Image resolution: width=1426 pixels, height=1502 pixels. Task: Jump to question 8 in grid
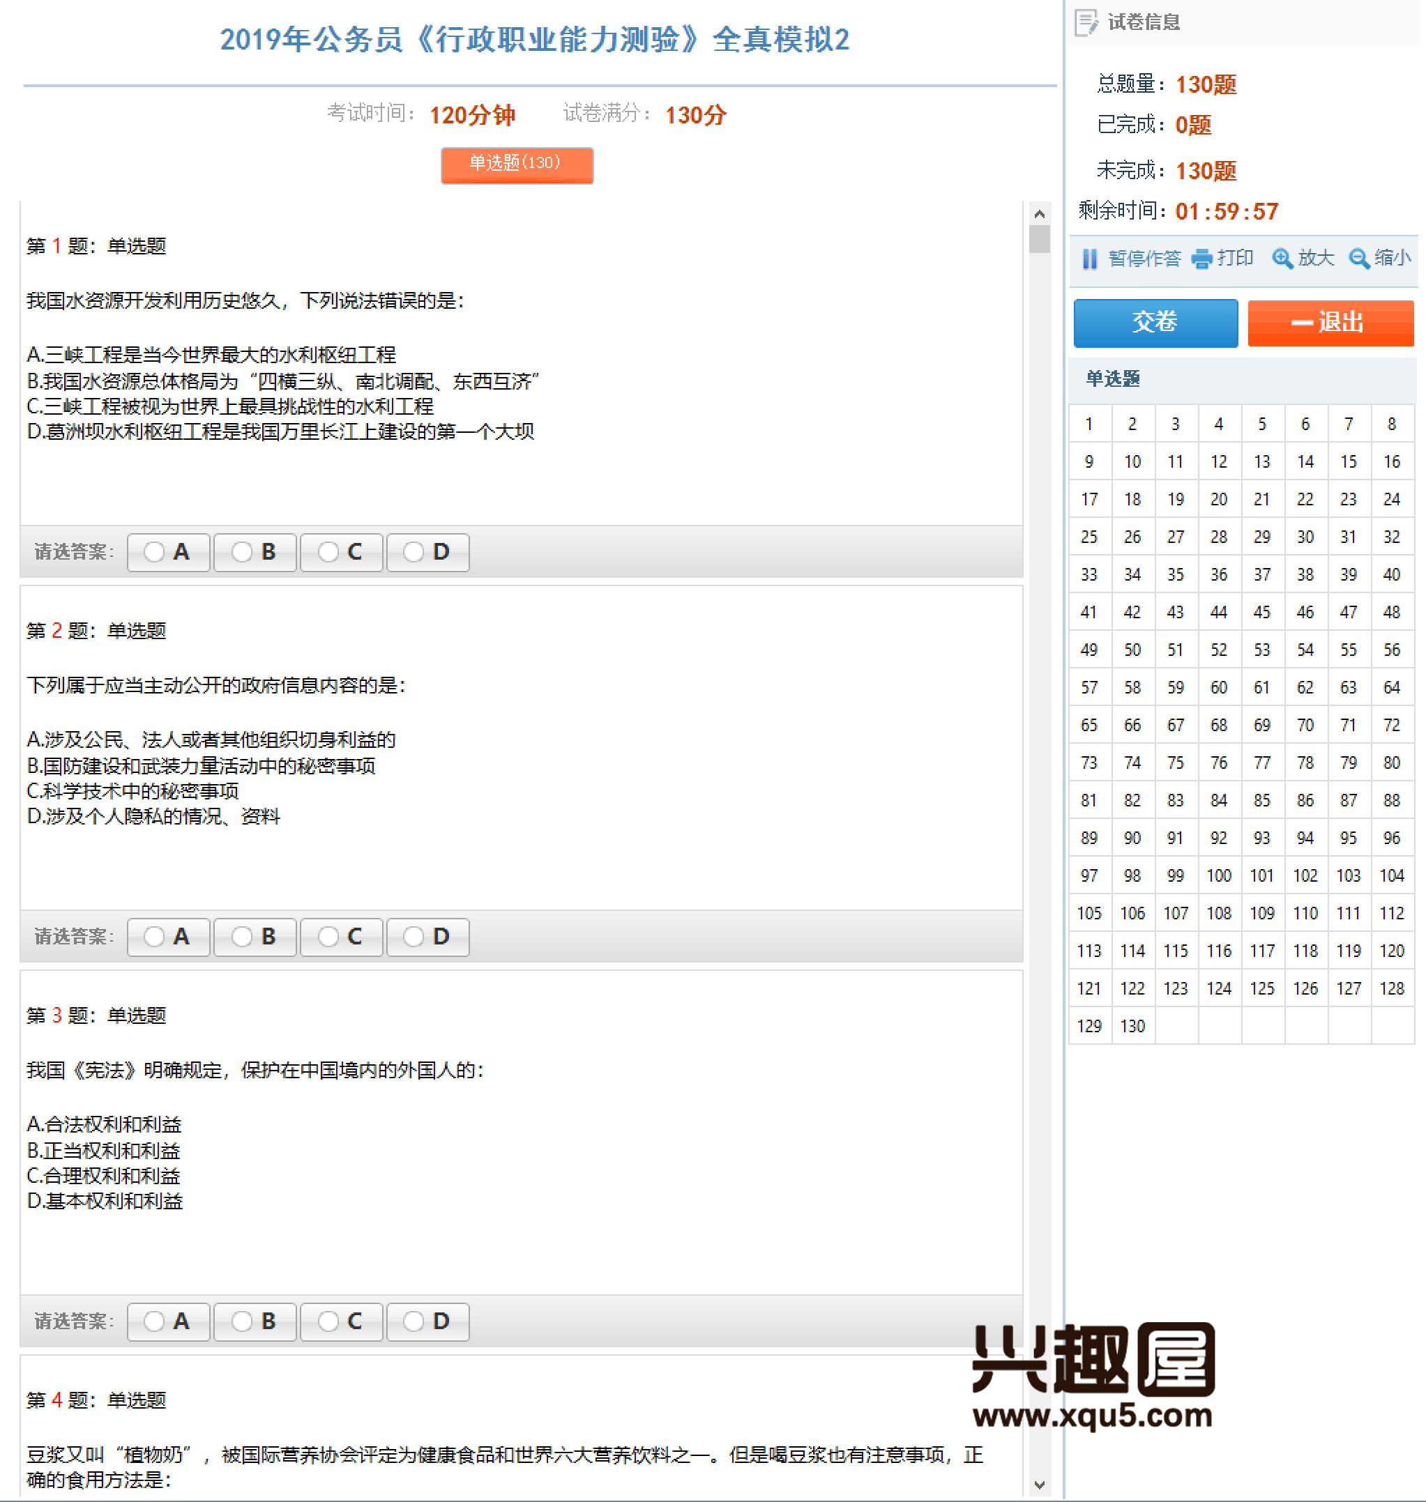click(1392, 424)
